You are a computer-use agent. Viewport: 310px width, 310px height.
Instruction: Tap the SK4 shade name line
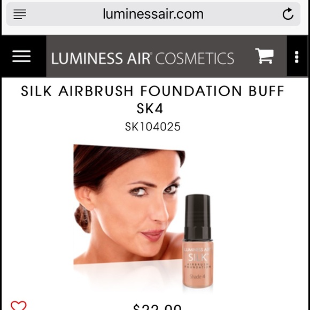click(150, 108)
